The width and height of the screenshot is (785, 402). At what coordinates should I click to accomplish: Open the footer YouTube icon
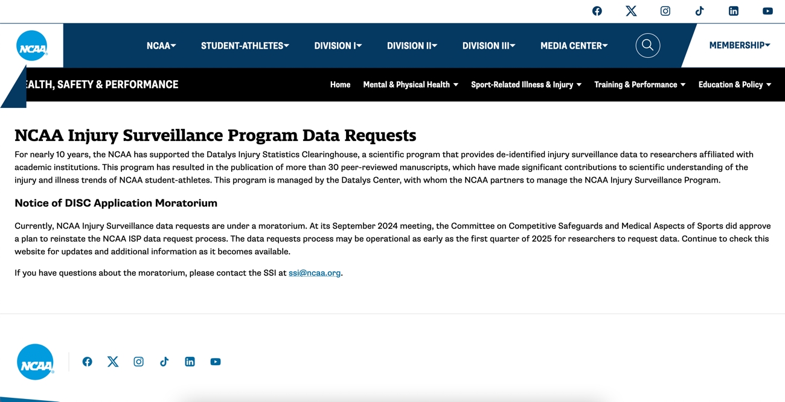[216, 362]
